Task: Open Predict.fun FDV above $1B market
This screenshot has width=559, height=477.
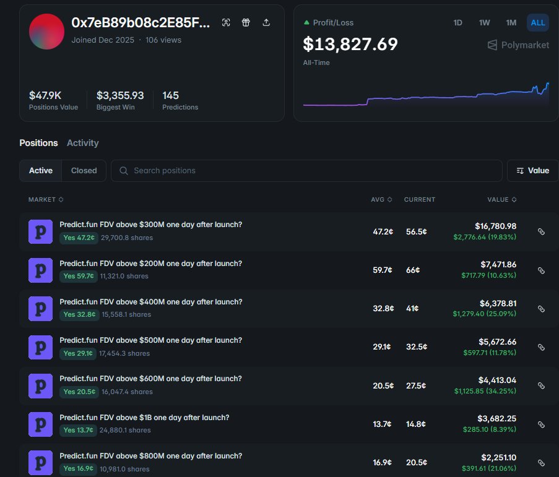Action: click(x=144, y=417)
